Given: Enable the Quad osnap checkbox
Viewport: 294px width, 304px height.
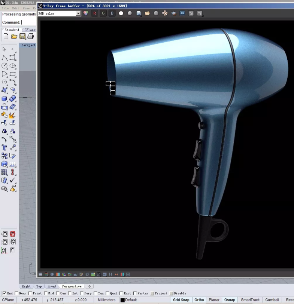Looking at the screenshot, I should click(x=107, y=293).
